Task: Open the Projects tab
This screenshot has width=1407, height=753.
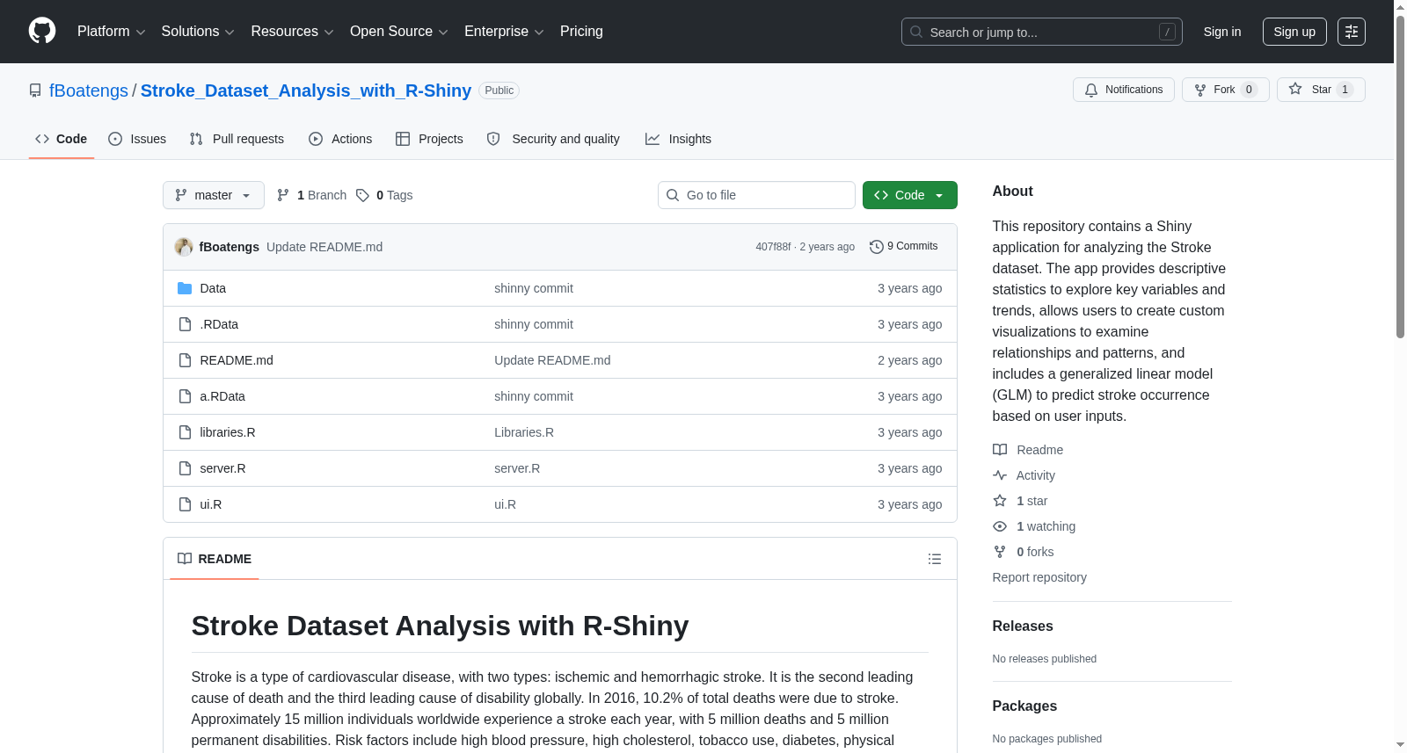Action: click(429, 139)
